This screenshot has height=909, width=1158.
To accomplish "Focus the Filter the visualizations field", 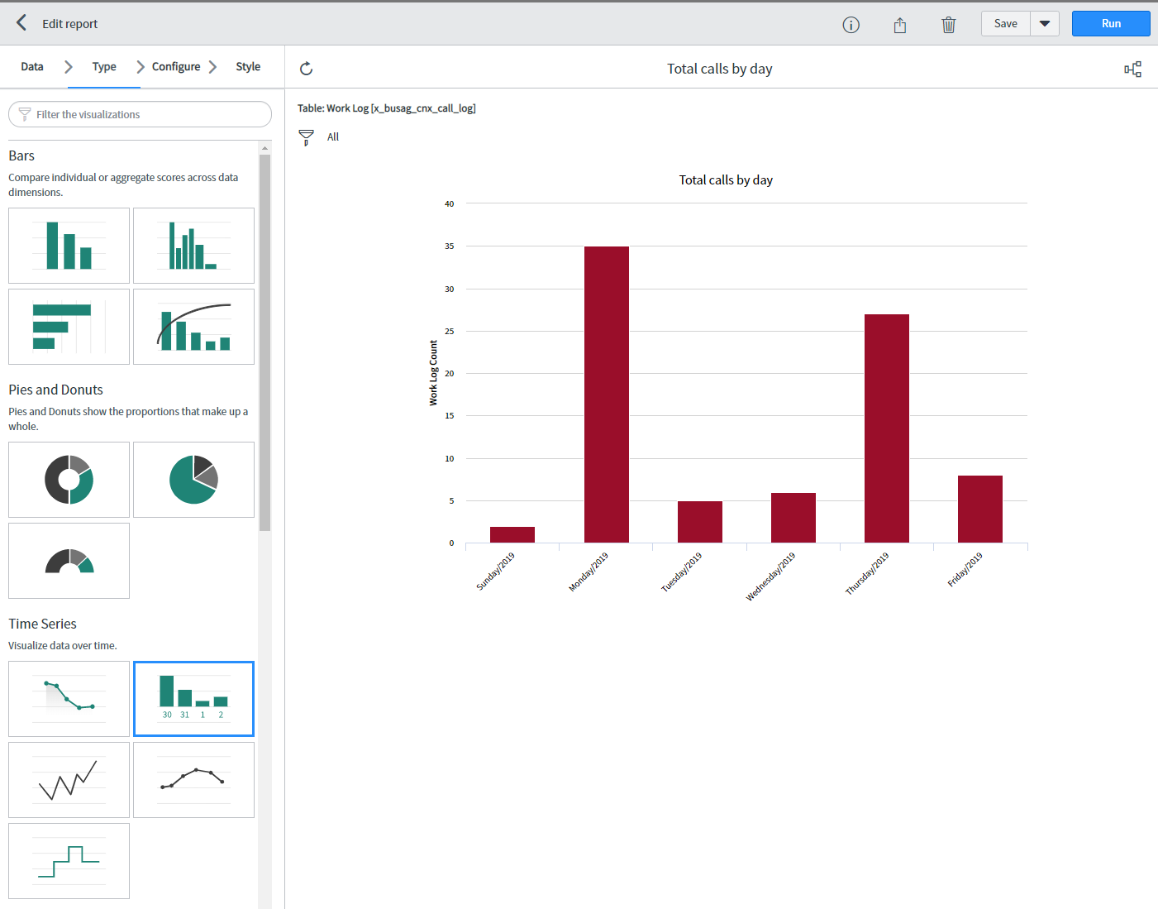I will [x=141, y=115].
